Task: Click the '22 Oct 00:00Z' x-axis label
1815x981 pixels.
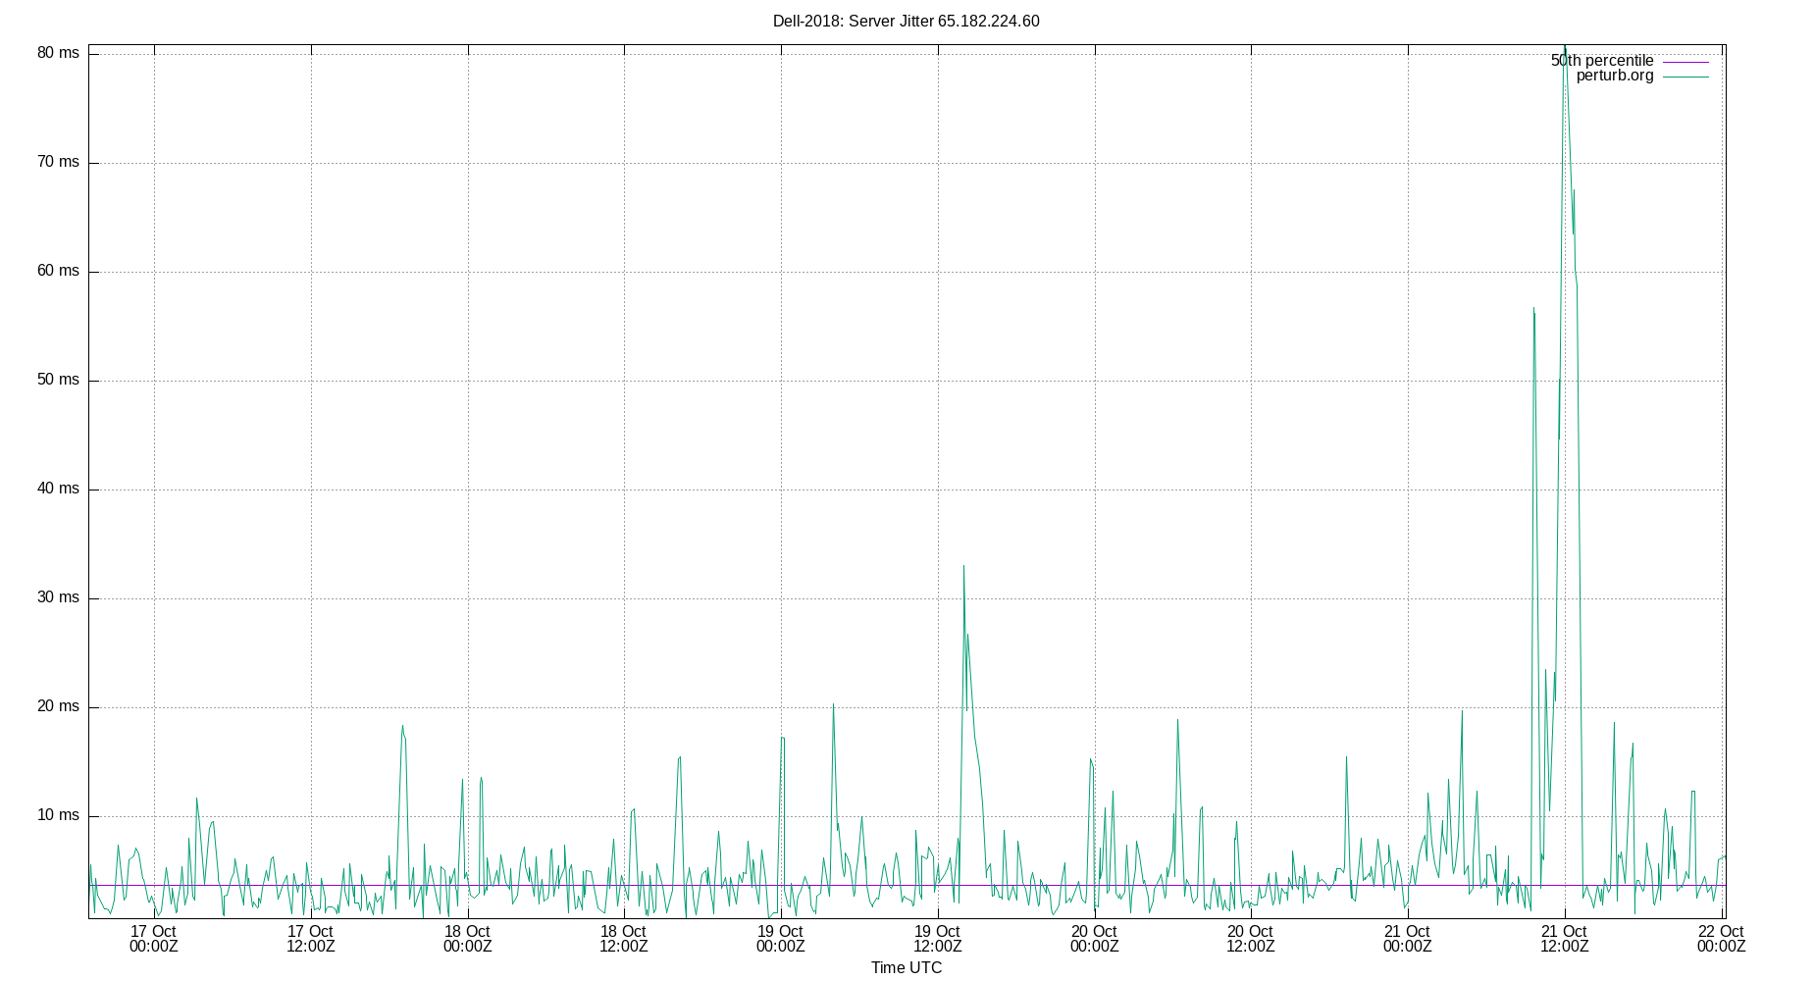Action: 1722,939
